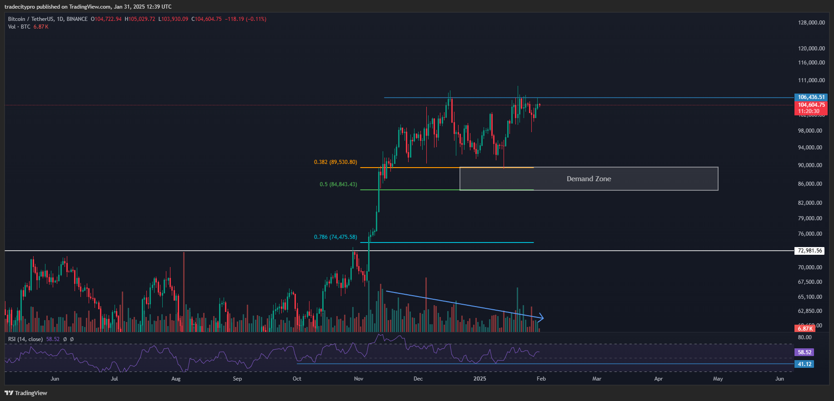Click the low value L103,930.09
Image resolution: width=834 pixels, height=401 pixels.
coord(173,19)
